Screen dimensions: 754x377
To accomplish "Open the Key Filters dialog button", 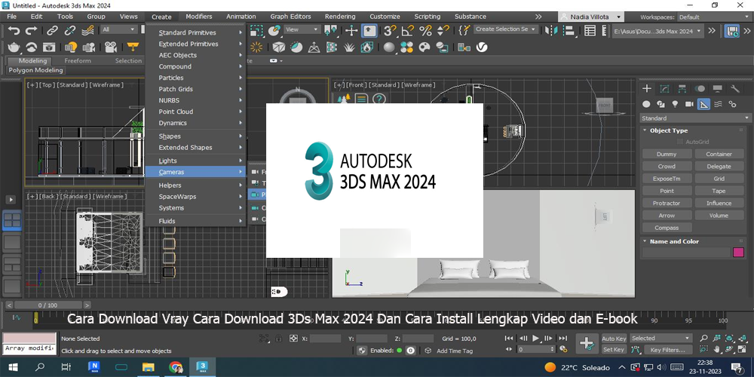I will (x=668, y=350).
